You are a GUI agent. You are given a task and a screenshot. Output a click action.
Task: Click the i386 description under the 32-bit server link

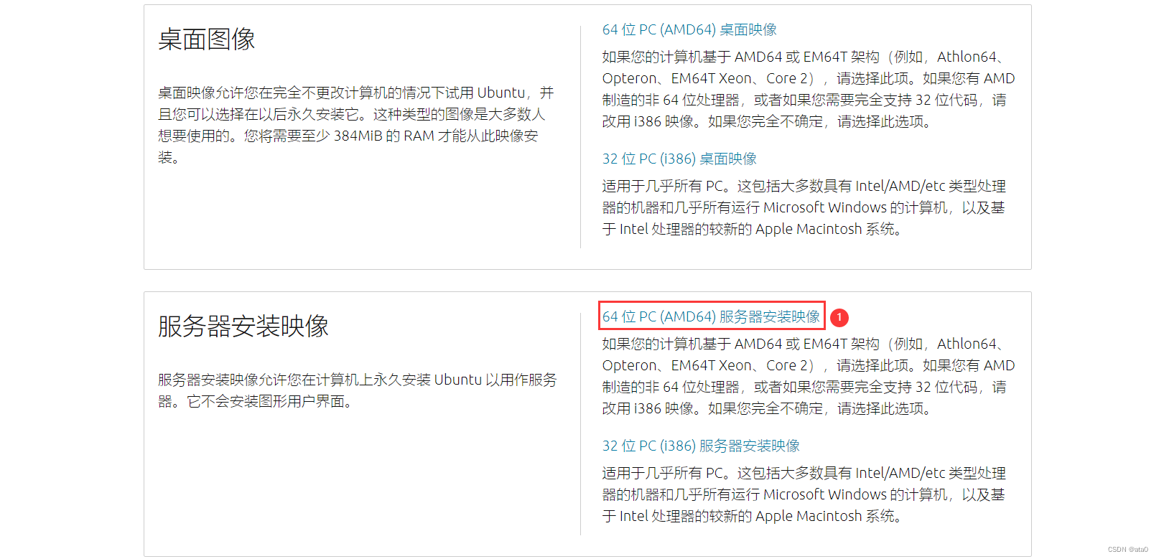pyautogui.click(x=804, y=494)
